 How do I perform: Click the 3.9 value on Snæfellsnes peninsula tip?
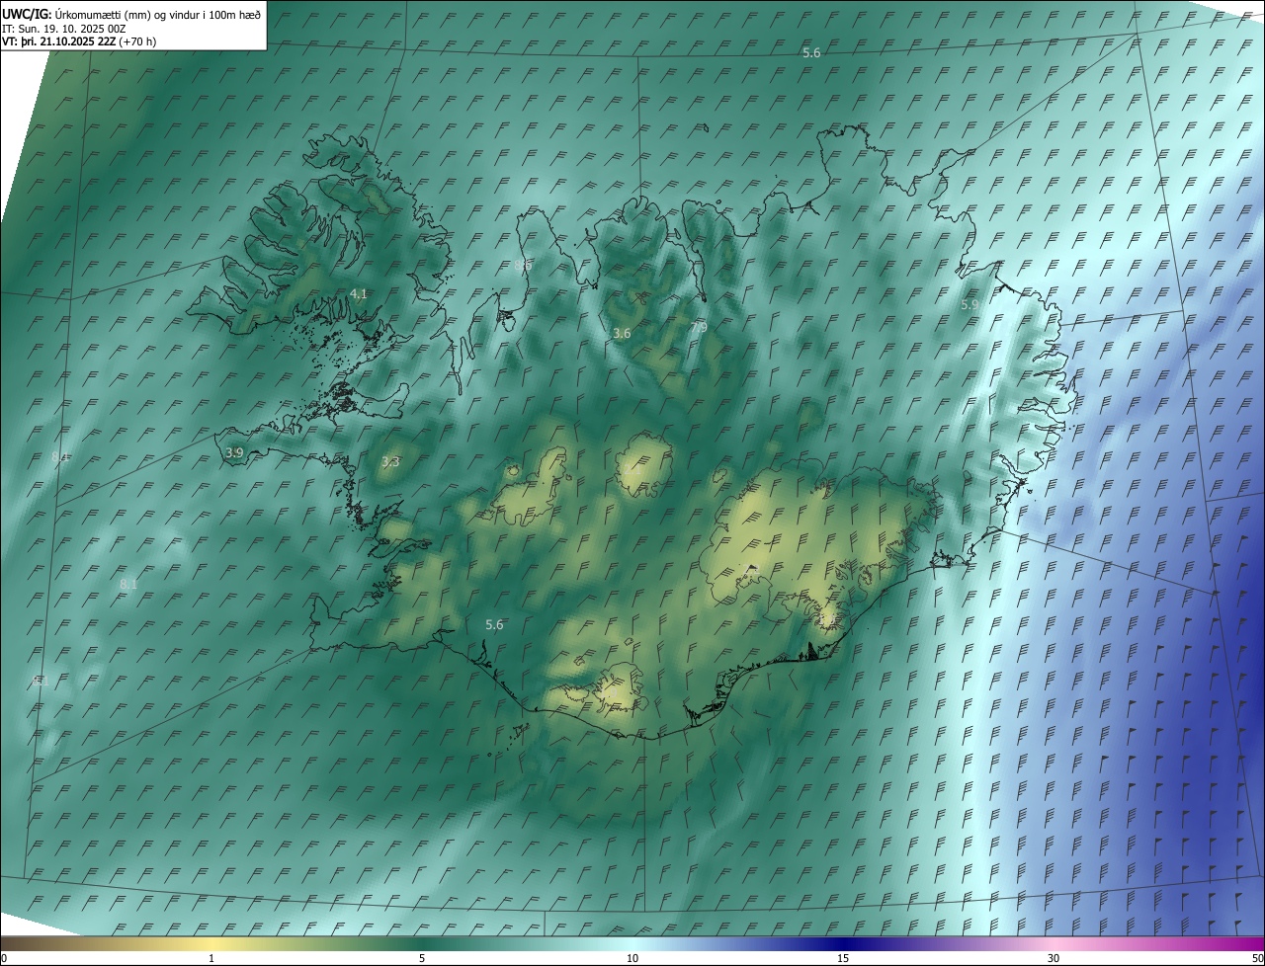tap(234, 452)
